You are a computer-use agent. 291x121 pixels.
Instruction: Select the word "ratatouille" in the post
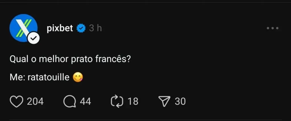tap(49, 77)
